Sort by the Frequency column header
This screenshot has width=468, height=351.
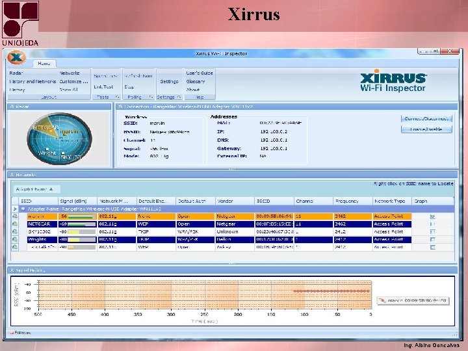click(353, 201)
